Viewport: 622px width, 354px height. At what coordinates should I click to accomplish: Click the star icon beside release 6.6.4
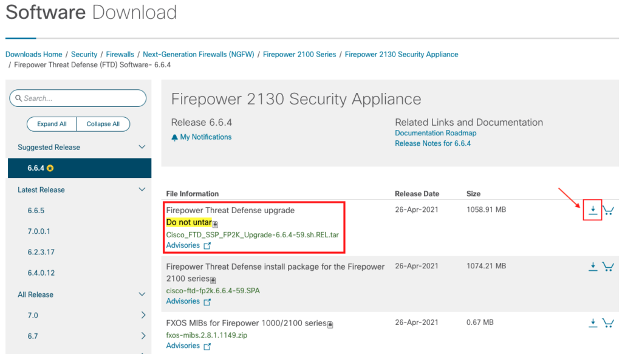(50, 168)
